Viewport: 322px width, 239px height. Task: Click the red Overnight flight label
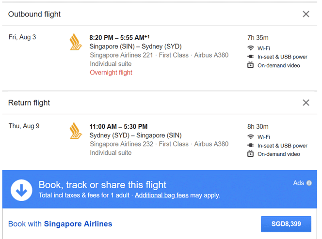[111, 73]
